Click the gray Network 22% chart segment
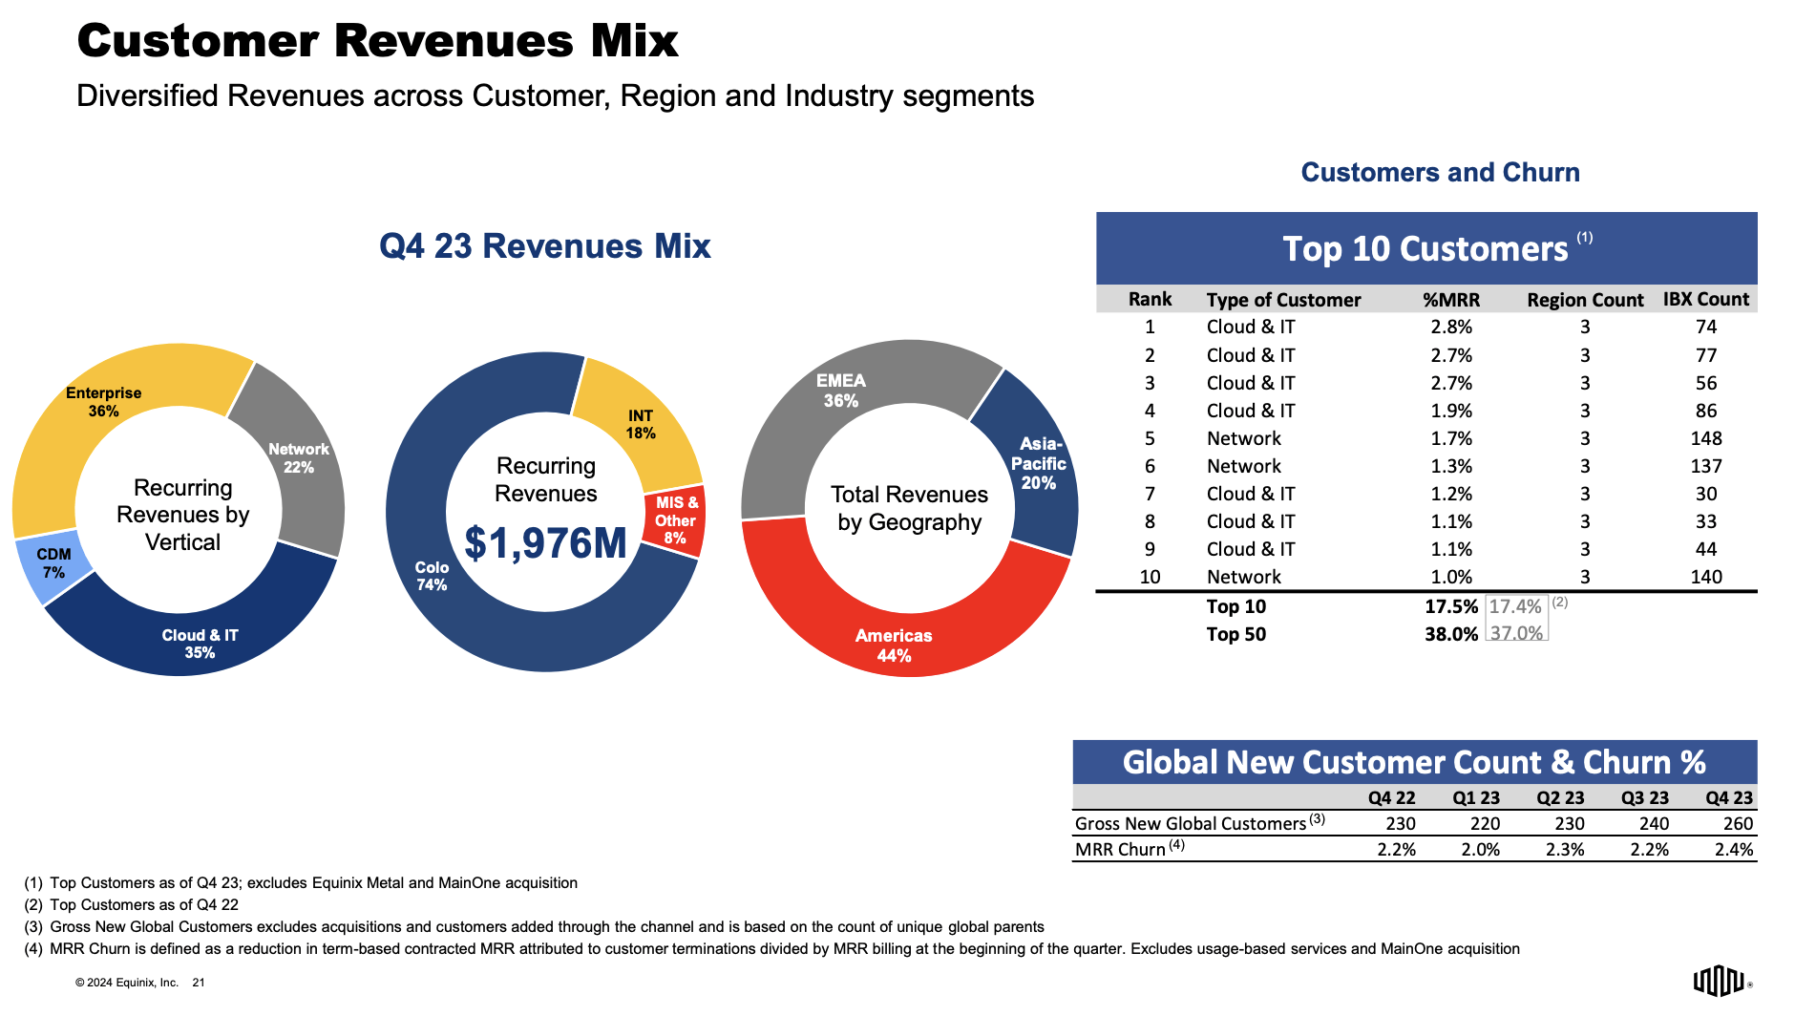 click(298, 458)
